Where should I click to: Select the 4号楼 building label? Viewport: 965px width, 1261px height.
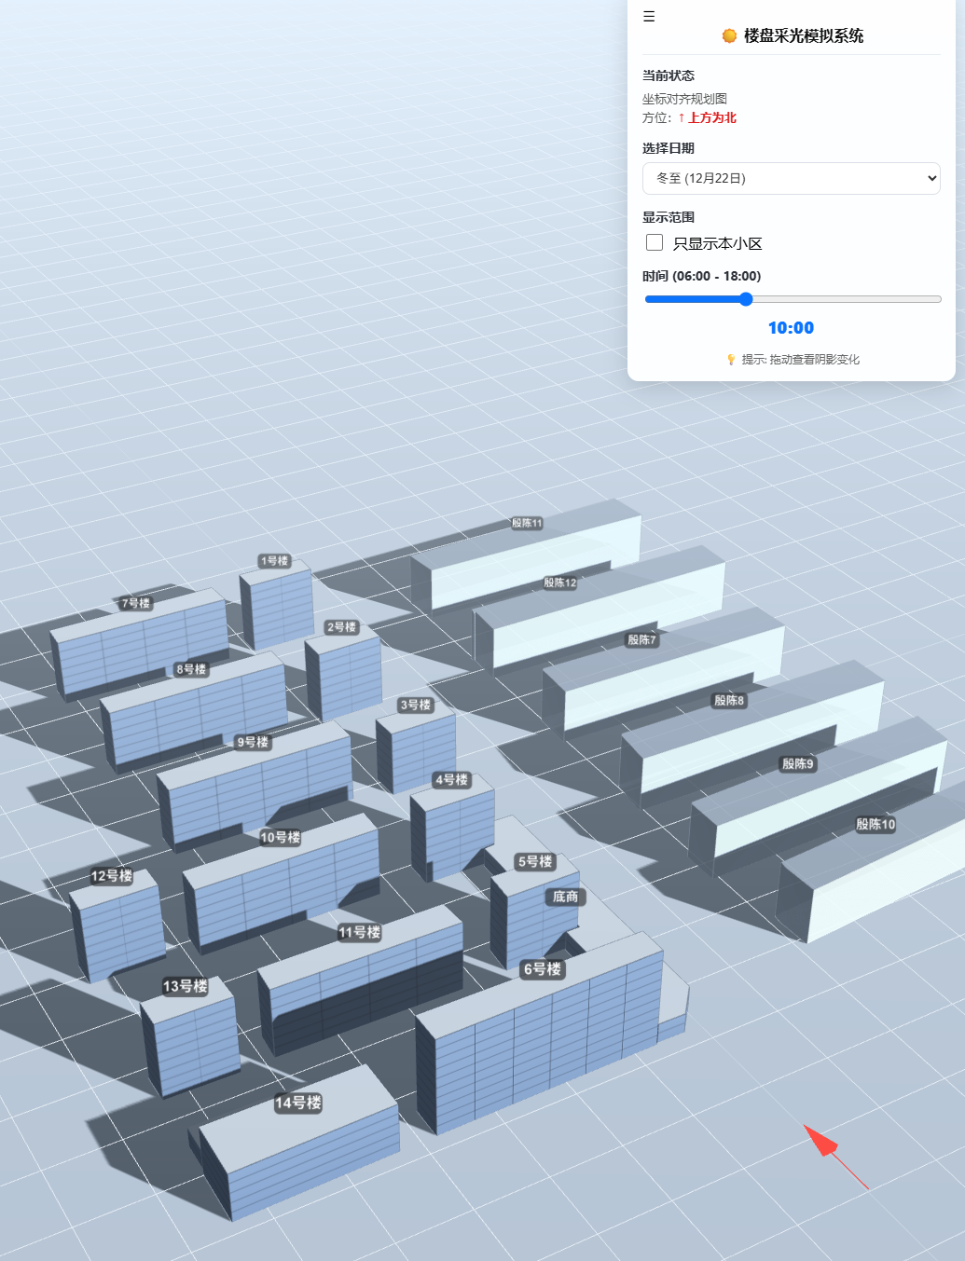[x=451, y=780]
